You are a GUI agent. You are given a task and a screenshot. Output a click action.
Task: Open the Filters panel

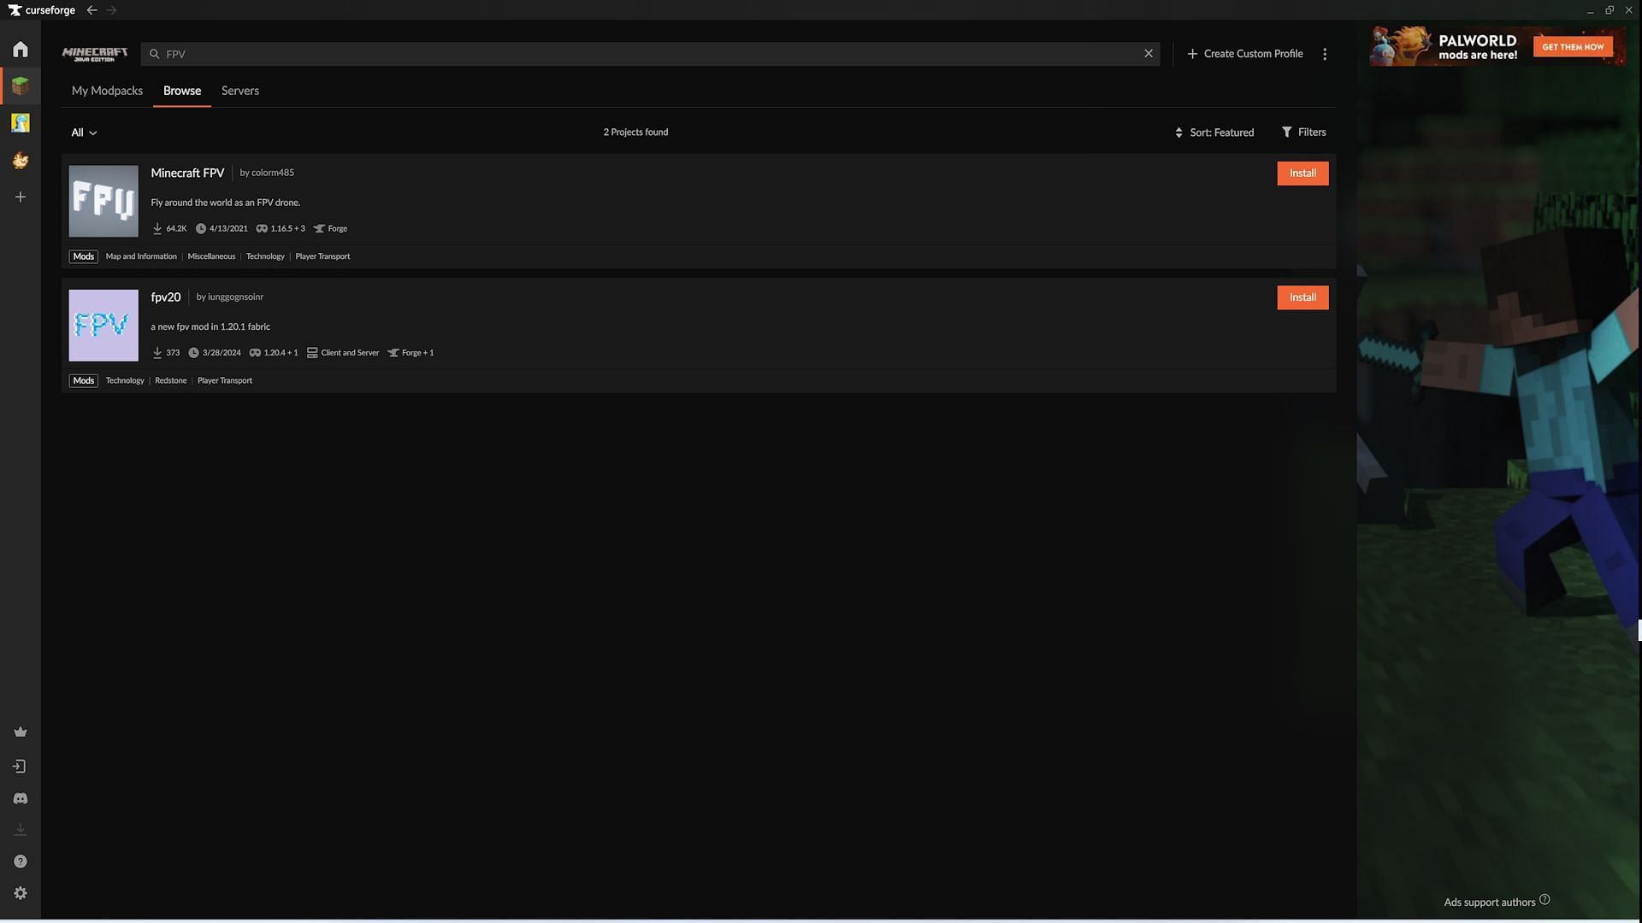(x=1303, y=132)
